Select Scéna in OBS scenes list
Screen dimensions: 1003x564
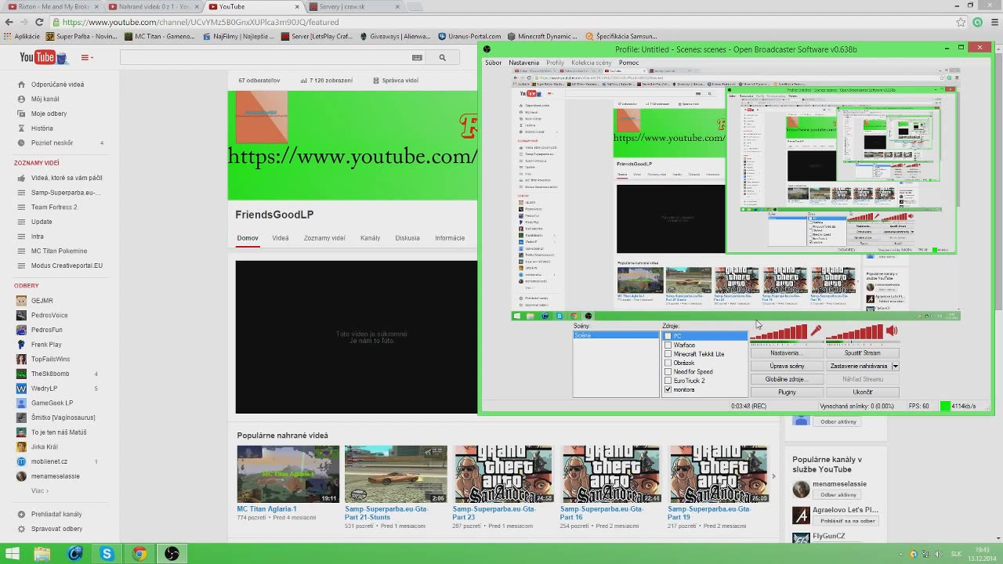coord(616,335)
